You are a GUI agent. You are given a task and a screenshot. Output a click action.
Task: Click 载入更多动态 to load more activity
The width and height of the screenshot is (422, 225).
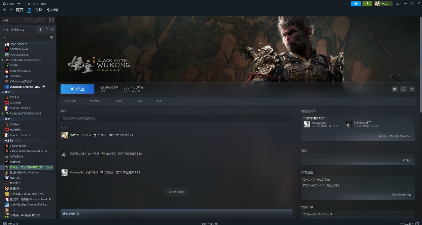(x=176, y=192)
